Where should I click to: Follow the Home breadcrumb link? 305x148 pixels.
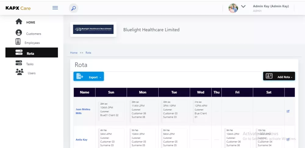coord(74,53)
